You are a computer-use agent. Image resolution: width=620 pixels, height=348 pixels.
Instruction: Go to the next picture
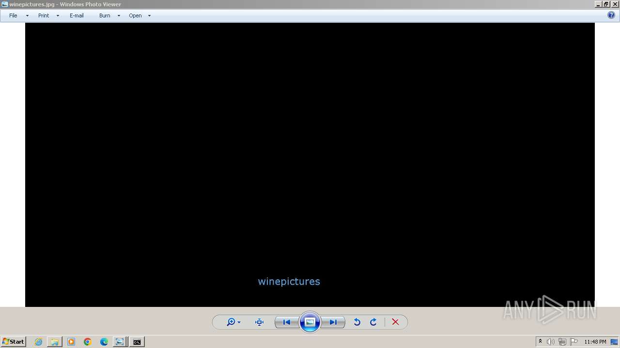[333, 322]
